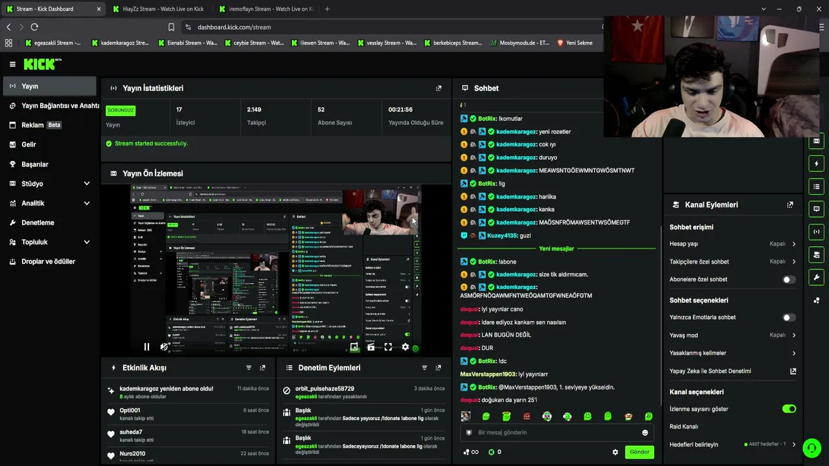This screenshot has height=466, width=829.
Task: Pop out the Denetim Eylemleri panel
Action: (x=438, y=368)
